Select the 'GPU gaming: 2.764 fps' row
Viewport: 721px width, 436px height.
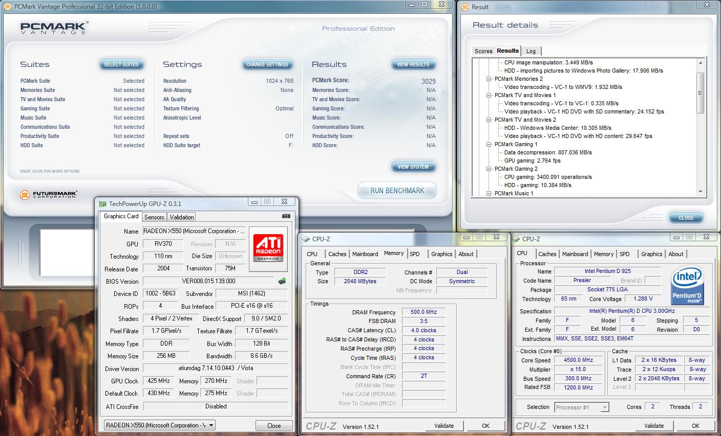pyautogui.click(x=532, y=160)
